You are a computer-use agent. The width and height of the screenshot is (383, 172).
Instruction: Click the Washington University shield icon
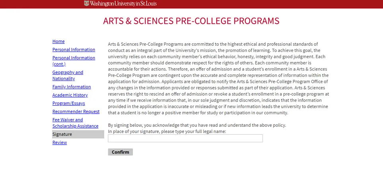(87, 4)
